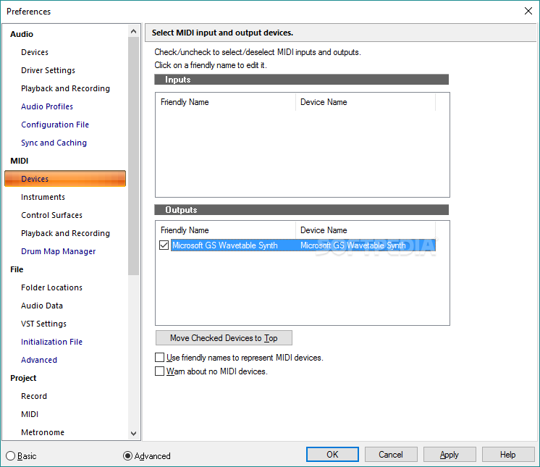Open Project MIDI page

(x=30, y=414)
